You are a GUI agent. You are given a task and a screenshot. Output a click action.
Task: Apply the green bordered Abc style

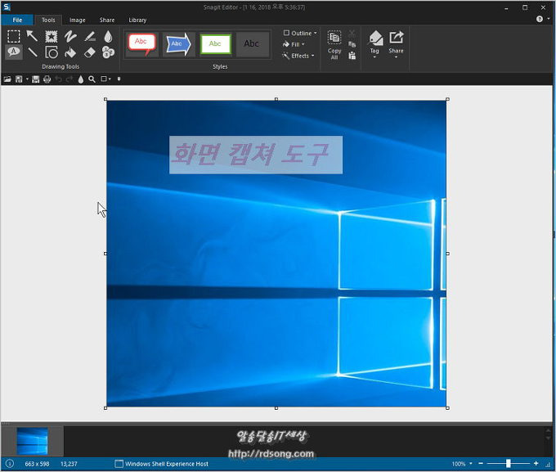click(x=215, y=44)
